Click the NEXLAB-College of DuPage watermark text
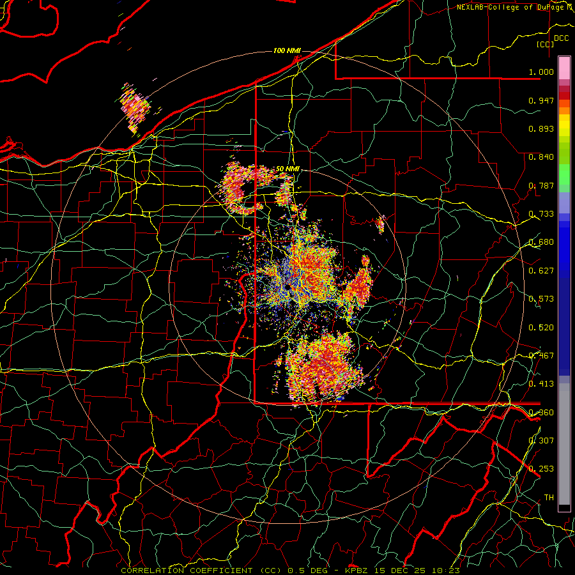This screenshot has width=575, height=575. pyautogui.click(x=515, y=7)
